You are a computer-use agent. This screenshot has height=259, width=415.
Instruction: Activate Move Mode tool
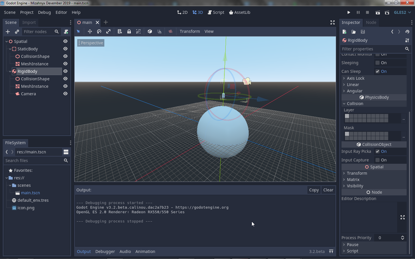point(90,31)
